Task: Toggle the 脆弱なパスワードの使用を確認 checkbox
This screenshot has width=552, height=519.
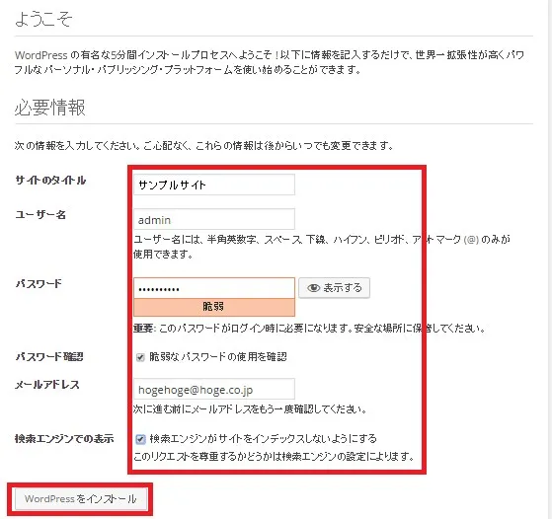Action: point(140,357)
